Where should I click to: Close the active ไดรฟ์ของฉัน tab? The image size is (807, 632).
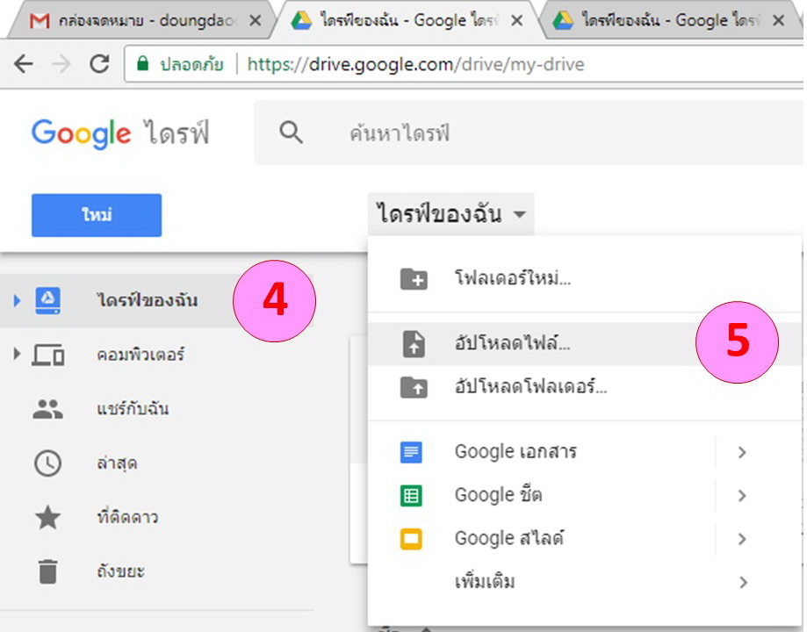[x=516, y=20]
